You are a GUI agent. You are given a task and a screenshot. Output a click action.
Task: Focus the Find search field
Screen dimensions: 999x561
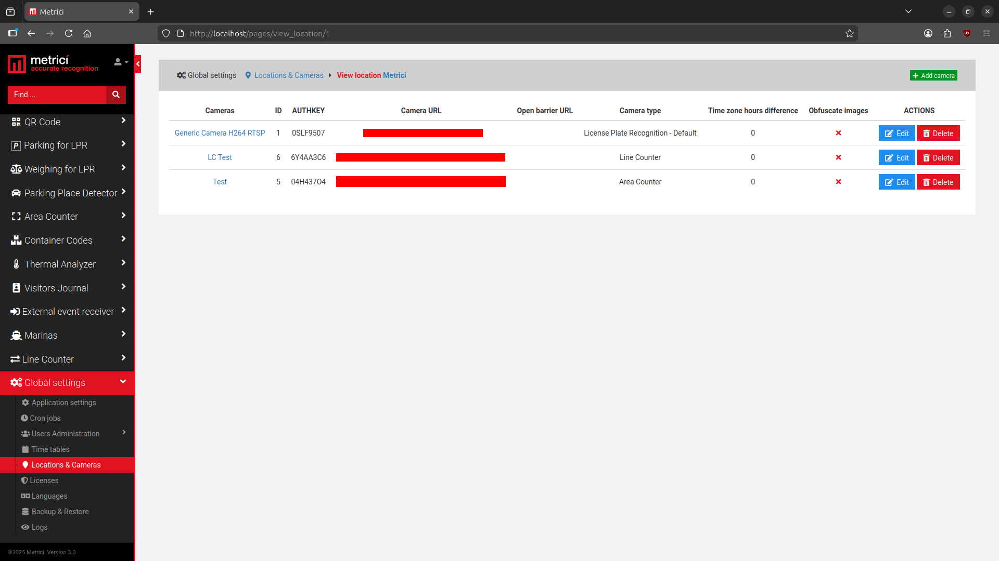pyautogui.click(x=57, y=95)
